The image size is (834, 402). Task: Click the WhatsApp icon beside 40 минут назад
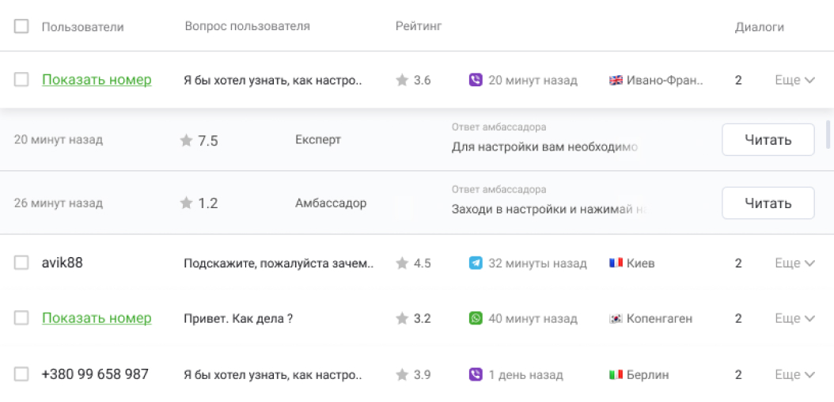476,318
